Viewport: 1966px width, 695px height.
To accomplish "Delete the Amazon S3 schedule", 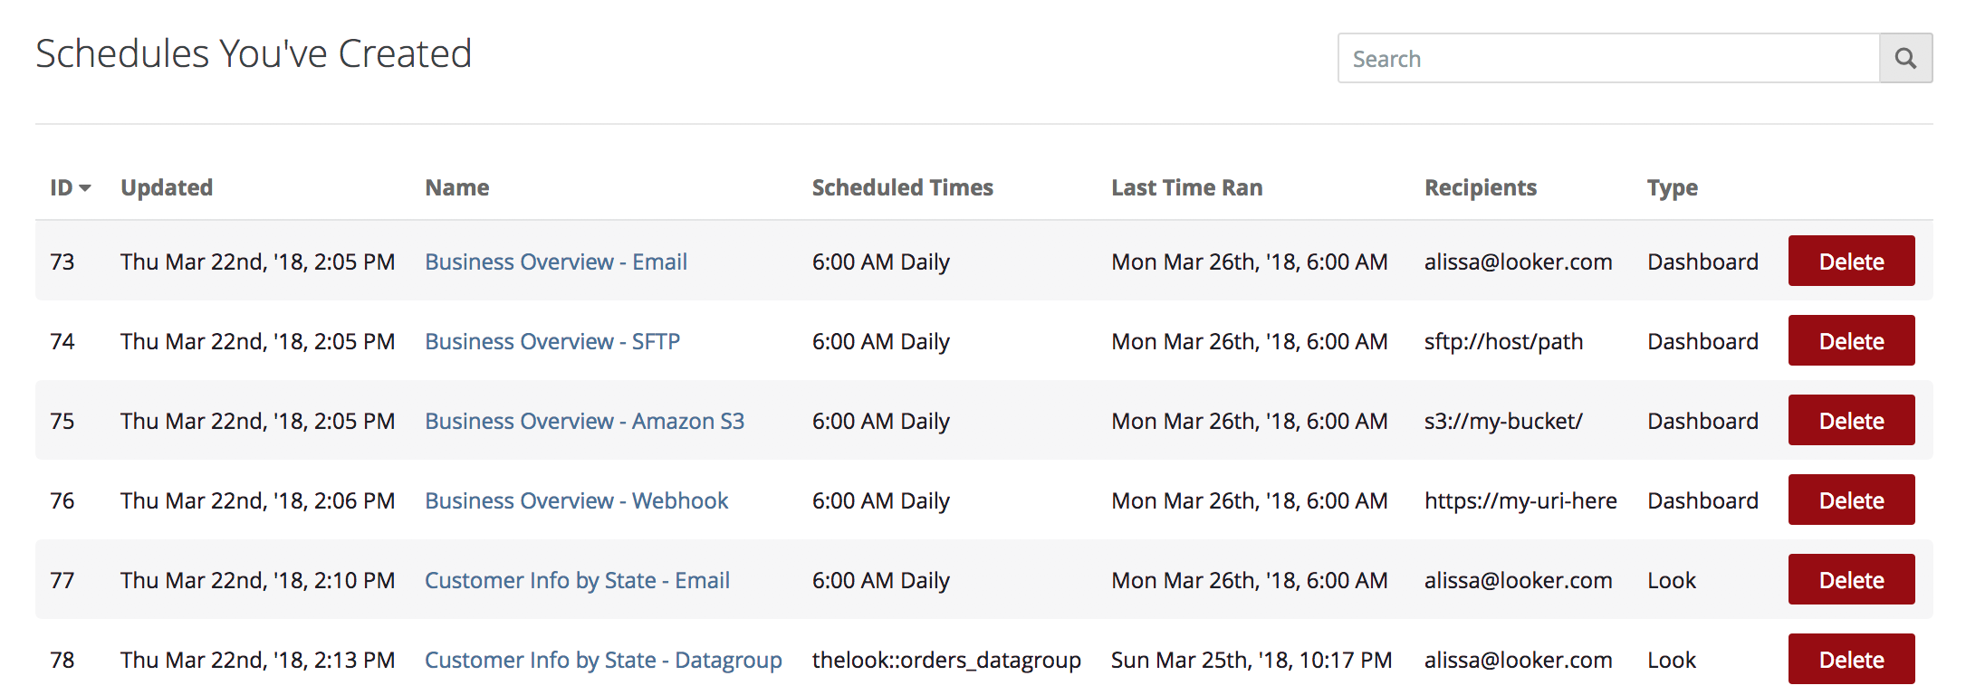I will 1851,421.
